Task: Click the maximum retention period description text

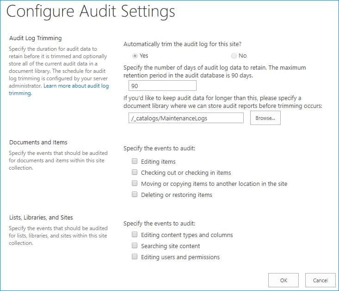Action: click(x=215, y=71)
